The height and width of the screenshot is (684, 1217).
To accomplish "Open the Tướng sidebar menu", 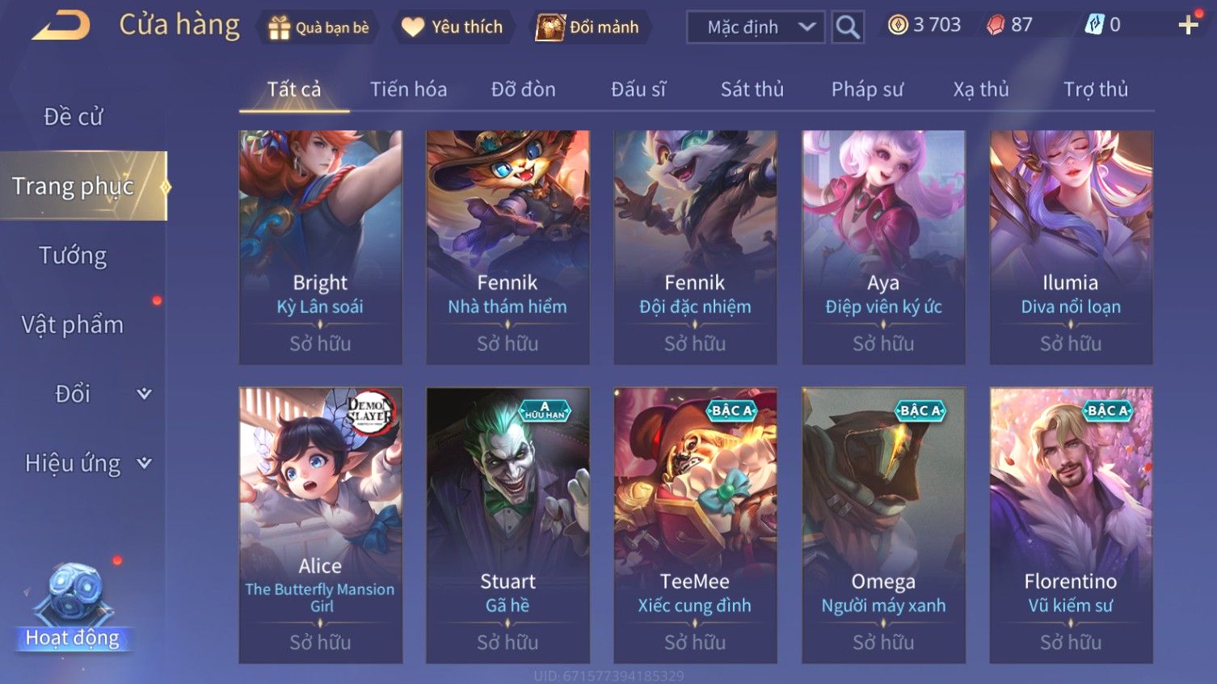I will click(73, 255).
